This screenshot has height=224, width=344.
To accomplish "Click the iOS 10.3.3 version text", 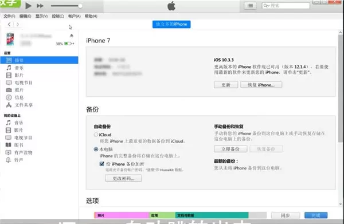I will (x=224, y=60).
